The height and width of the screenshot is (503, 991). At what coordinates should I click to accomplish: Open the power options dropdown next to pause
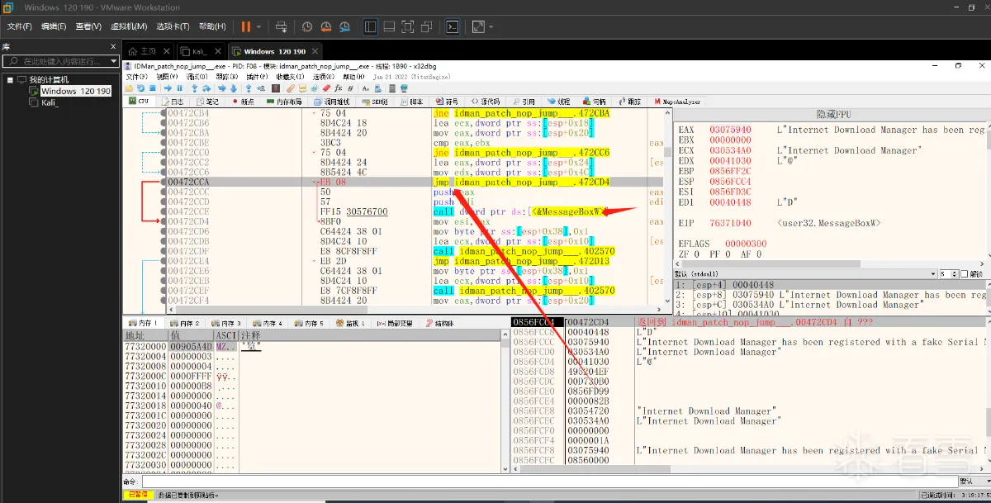point(258,26)
